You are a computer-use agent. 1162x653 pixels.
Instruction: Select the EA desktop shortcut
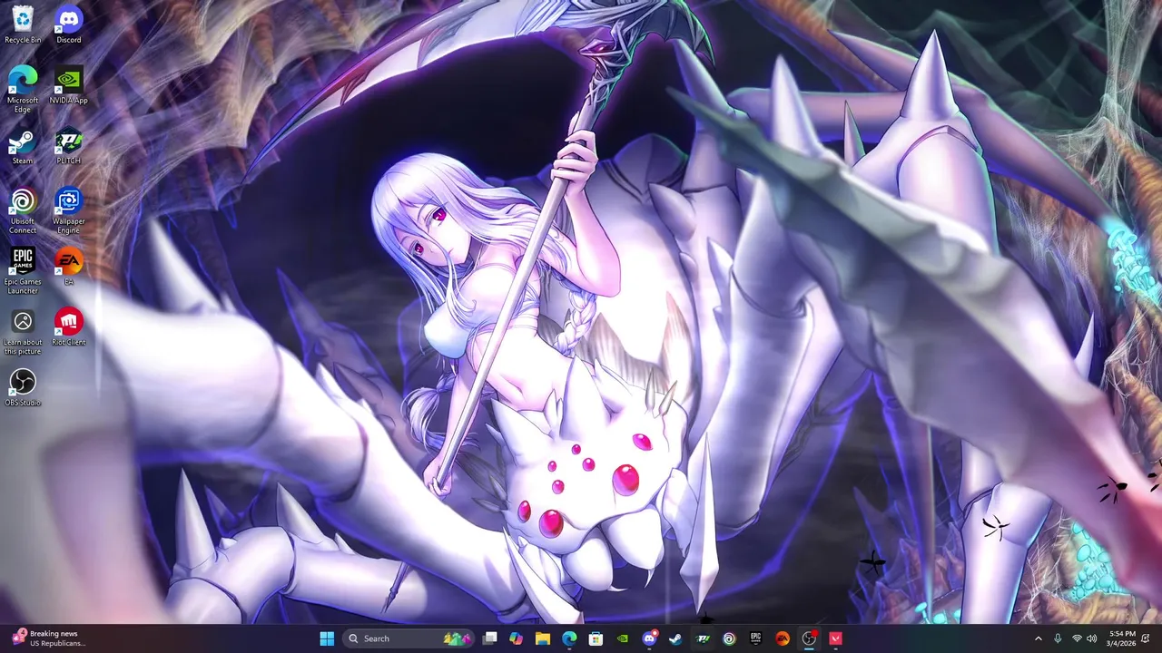68,267
